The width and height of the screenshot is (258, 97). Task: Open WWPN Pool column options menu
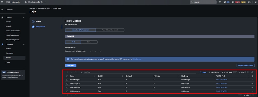click(248, 76)
